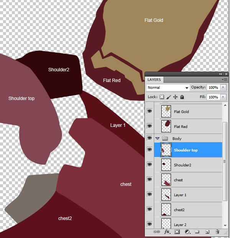Click the 'chest2' label on canvas
Viewport: 230px width, 238px height.
(x=65, y=218)
